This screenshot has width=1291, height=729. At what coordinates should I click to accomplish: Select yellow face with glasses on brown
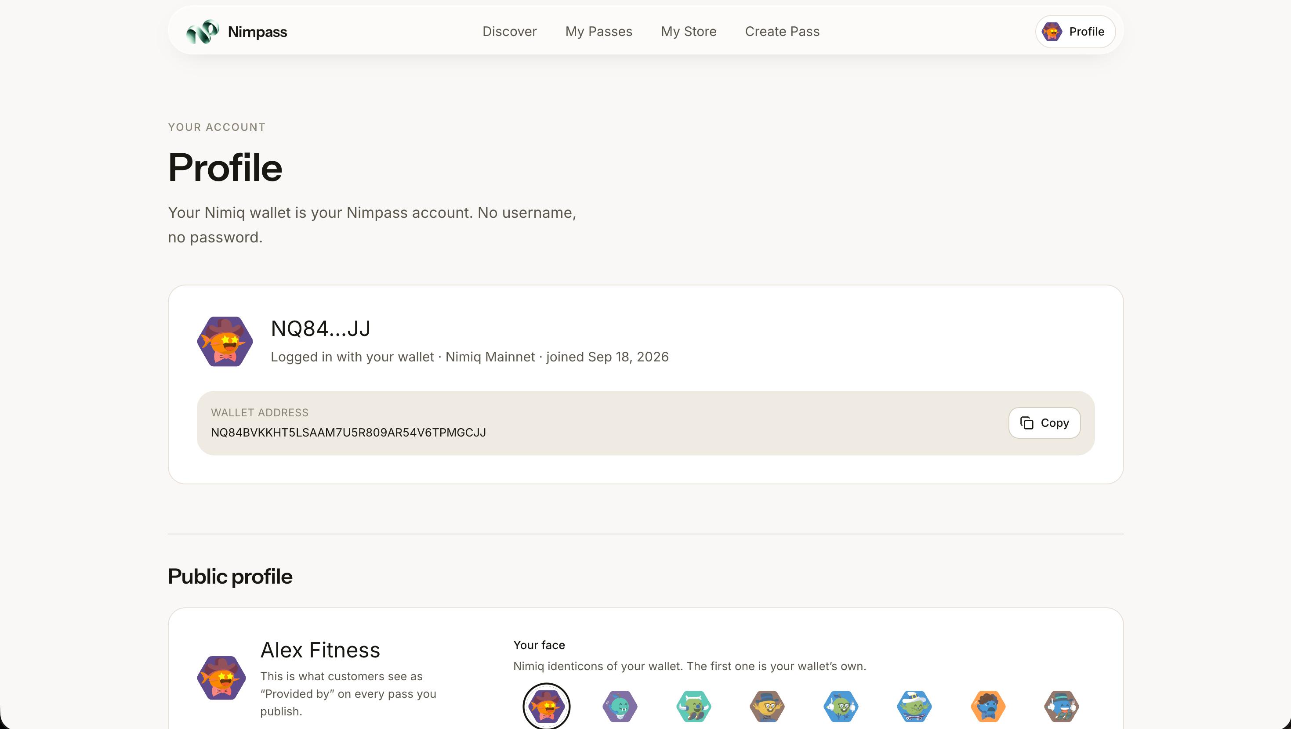click(x=767, y=706)
